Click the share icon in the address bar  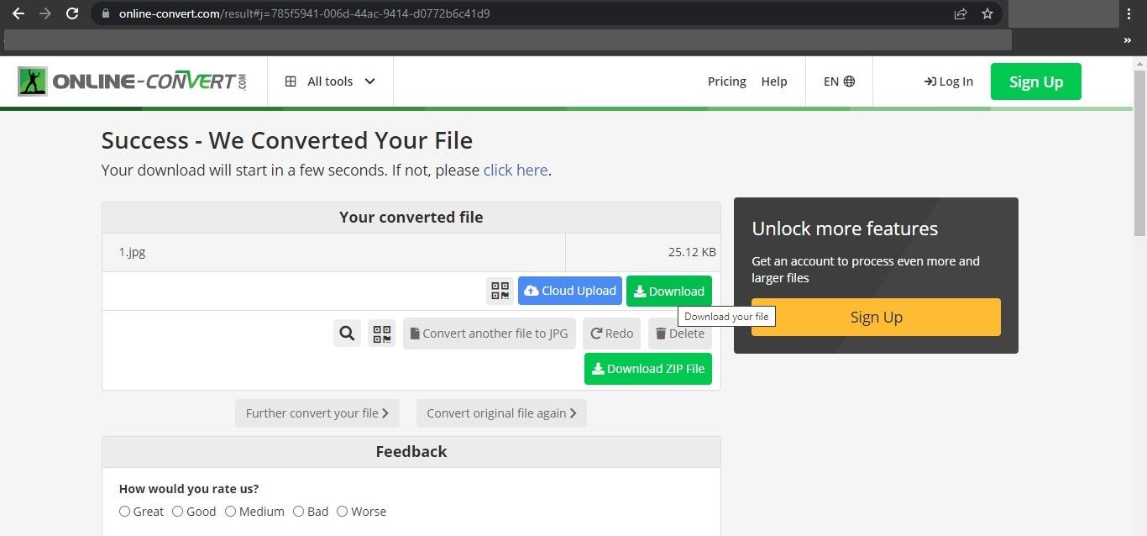click(960, 13)
